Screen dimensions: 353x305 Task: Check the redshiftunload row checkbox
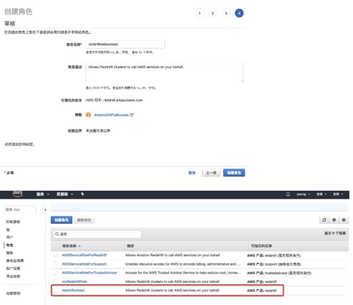[55, 290]
